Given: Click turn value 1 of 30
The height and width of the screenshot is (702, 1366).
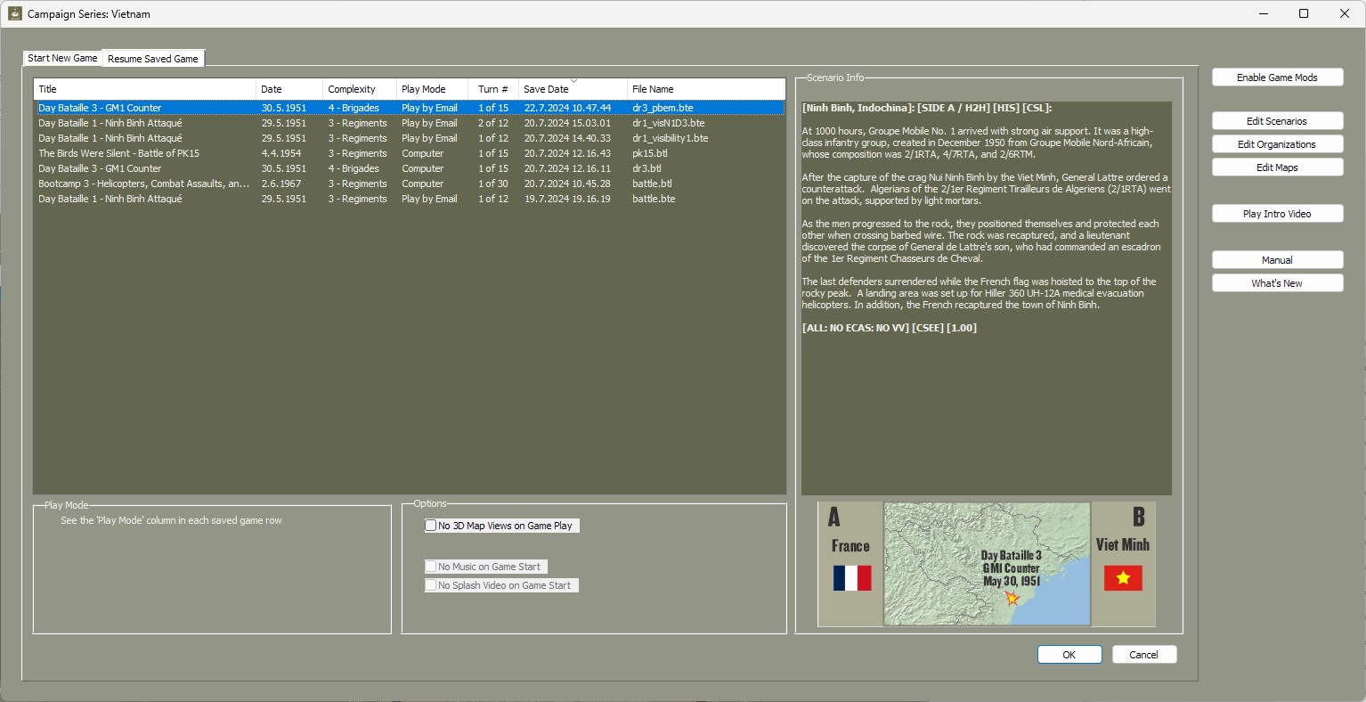Looking at the screenshot, I should (493, 184).
